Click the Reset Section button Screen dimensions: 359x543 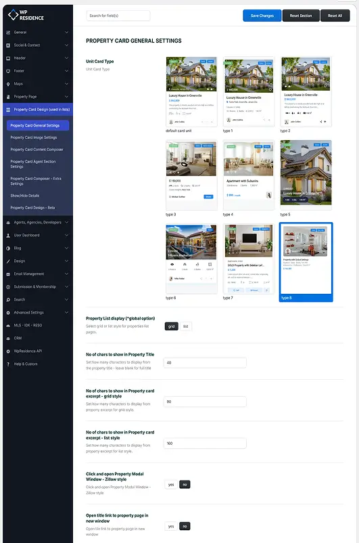tap(301, 16)
